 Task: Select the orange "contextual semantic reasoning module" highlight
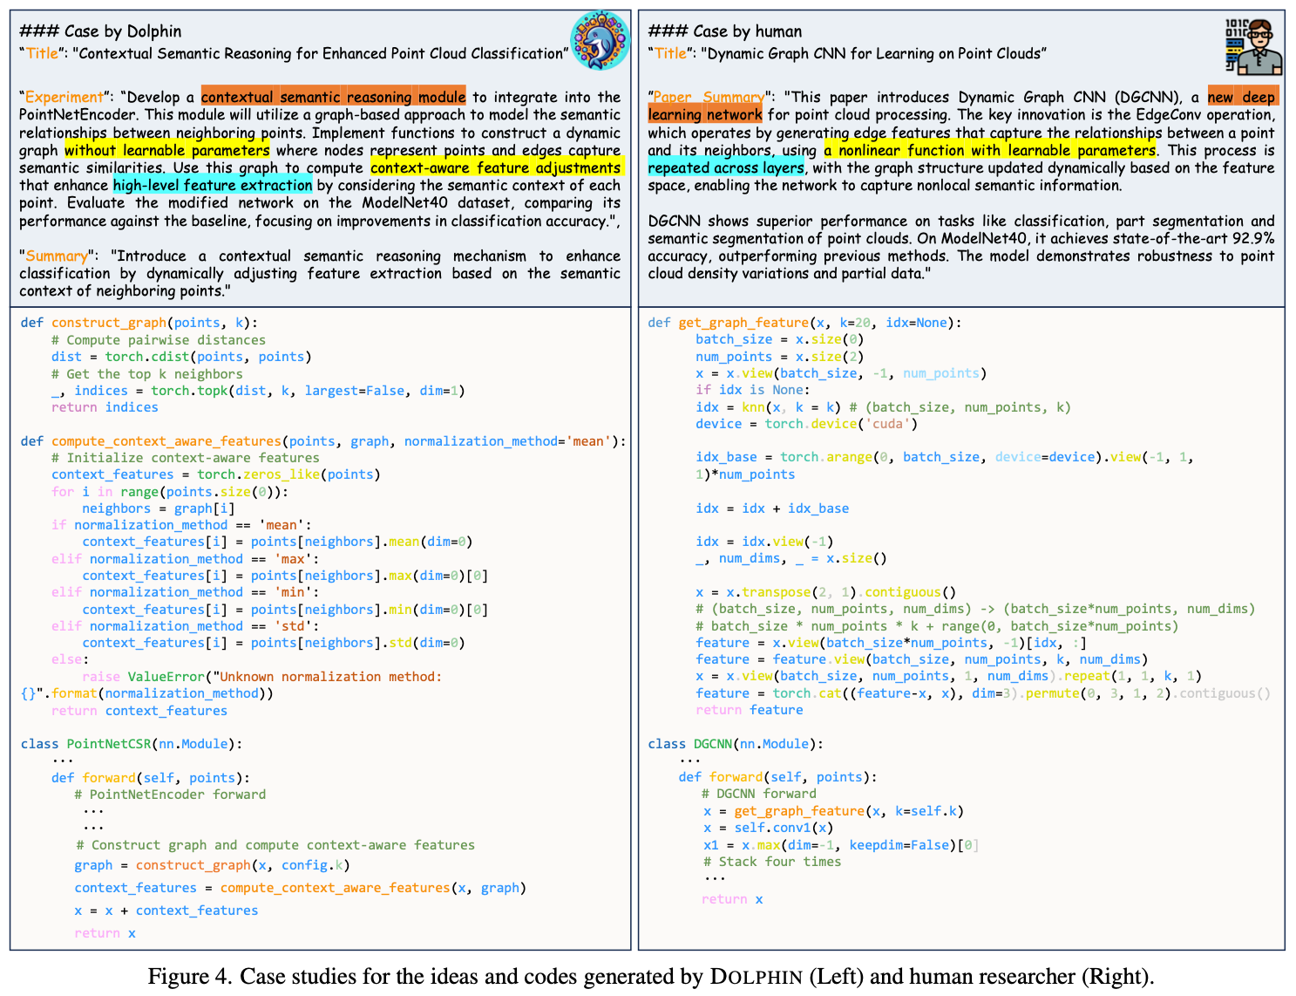[333, 97]
